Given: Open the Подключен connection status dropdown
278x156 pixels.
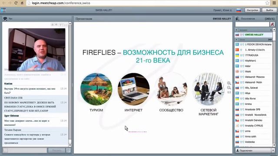Looking at the screenshot, I should (255, 150).
